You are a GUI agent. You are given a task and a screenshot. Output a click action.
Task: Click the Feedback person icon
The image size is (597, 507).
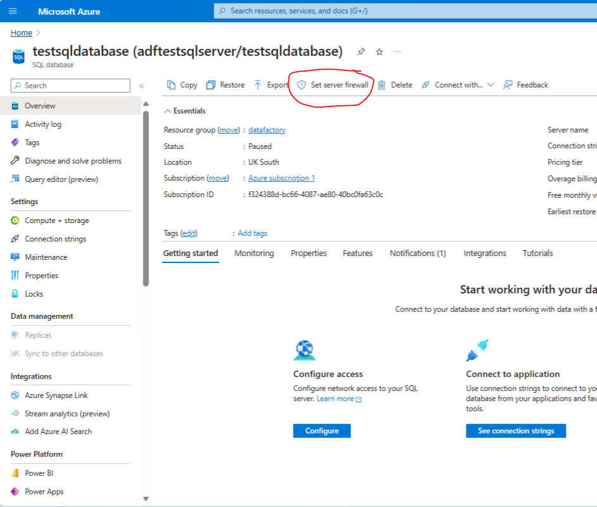(x=508, y=85)
